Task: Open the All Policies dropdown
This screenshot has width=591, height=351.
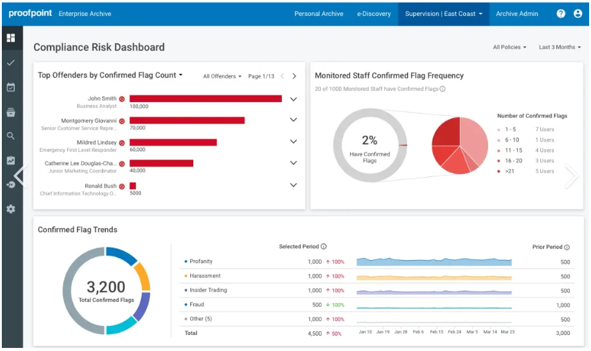Action: (x=510, y=47)
